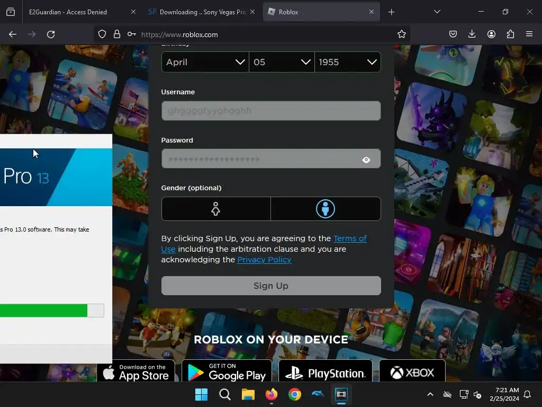Click the Username input field
The width and height of the screenshot is (542, 407).
point(271,111)
